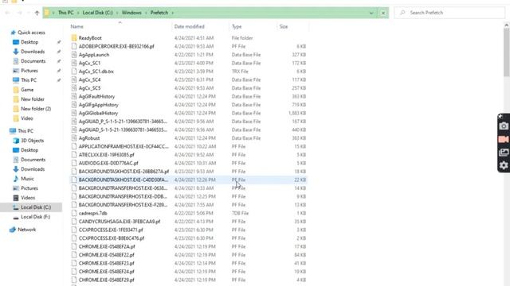
Task: Select AgGlGlobalHistory file name
Action: coord(98,113)
